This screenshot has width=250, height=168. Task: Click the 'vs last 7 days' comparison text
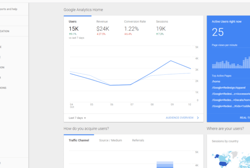pos(76,38)
